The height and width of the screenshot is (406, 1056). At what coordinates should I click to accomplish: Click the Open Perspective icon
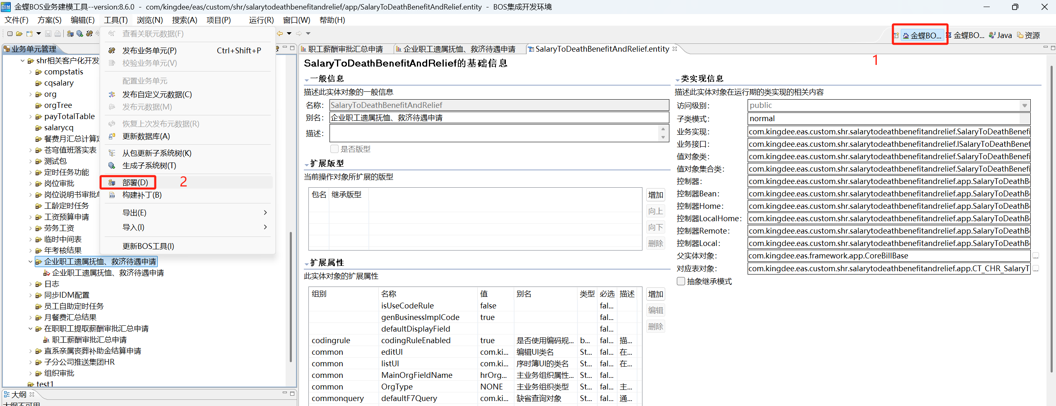click(x=896, y=36)
